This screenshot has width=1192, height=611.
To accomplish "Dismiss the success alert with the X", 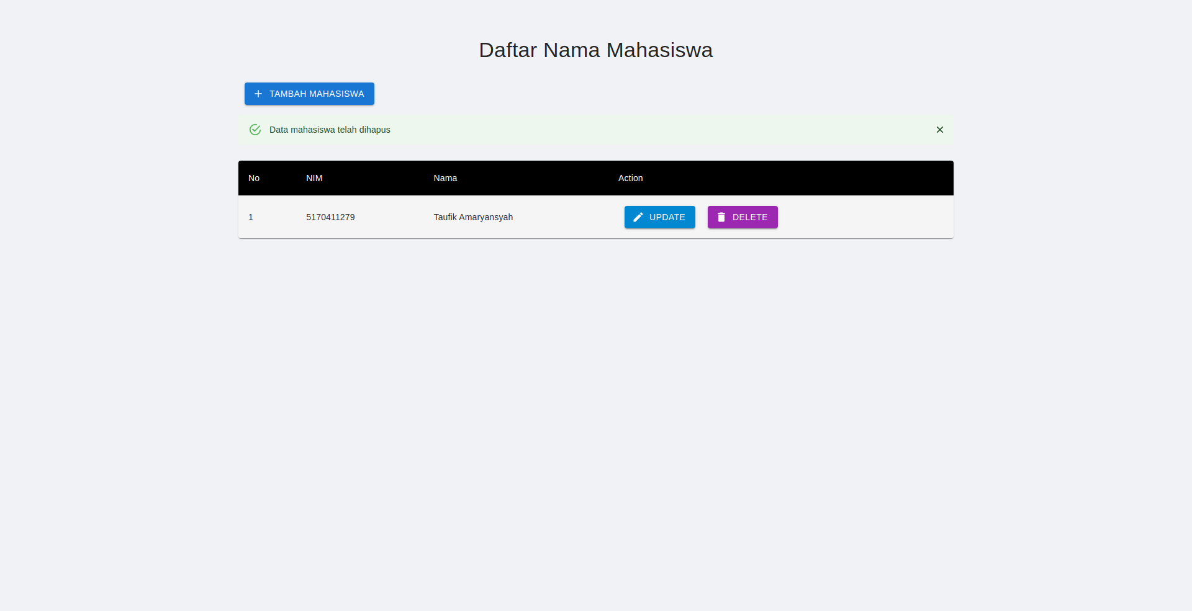I will point(940,130).
